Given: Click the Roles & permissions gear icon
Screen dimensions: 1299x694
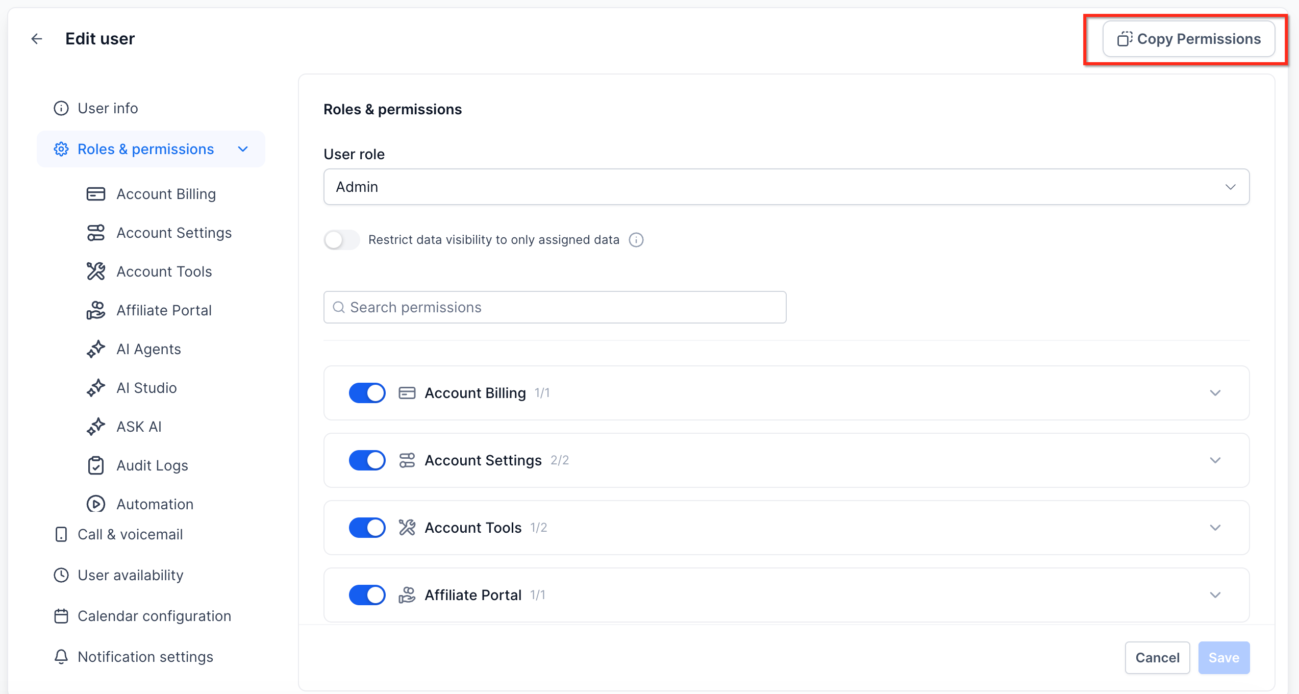Looking at the screenshot, I should [x=61, y=149].
